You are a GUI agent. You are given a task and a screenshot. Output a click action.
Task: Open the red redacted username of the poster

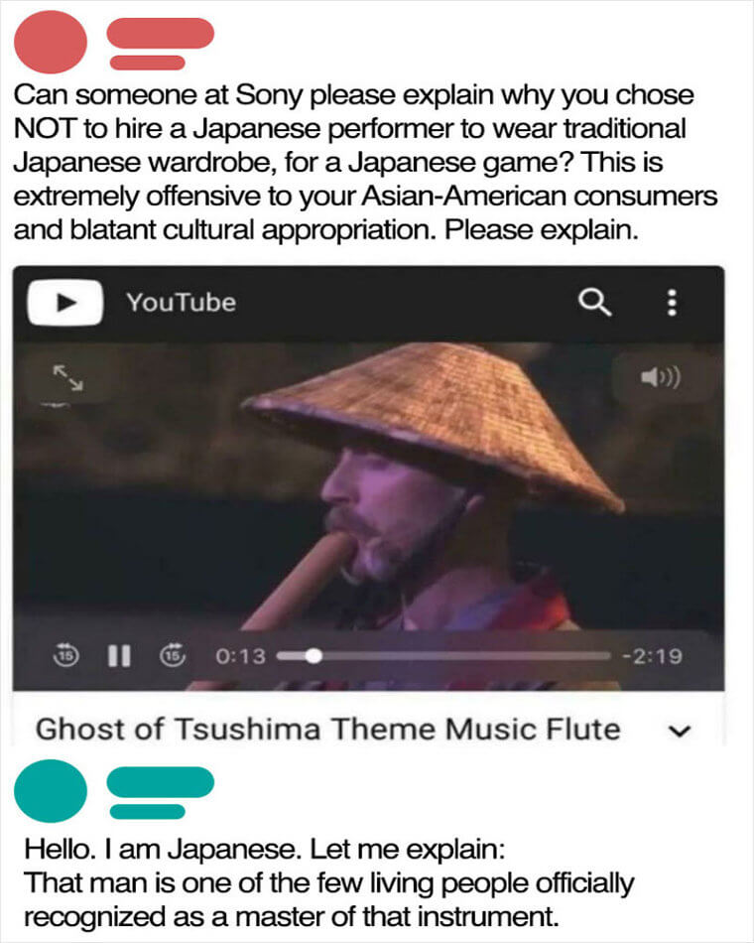160,44
